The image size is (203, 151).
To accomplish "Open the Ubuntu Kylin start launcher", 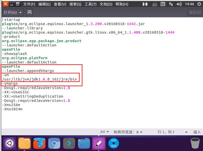I will coord(9,143).
